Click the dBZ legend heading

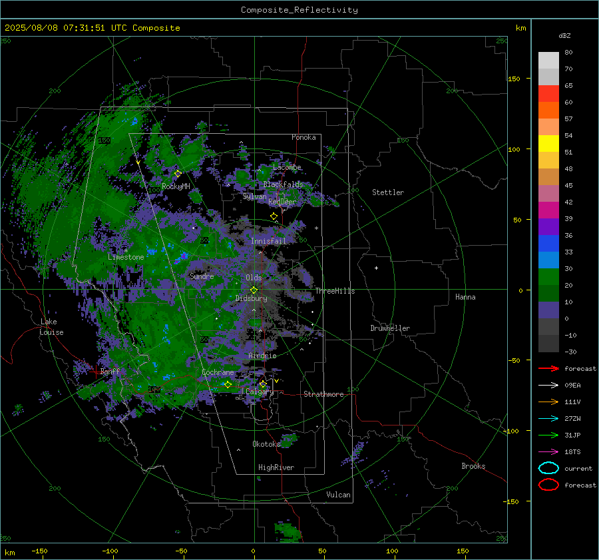[x=564, y=35]
